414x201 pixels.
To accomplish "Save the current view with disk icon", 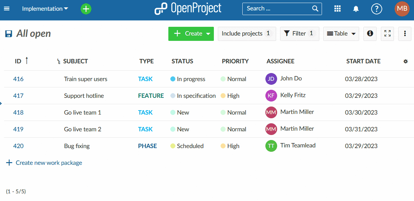I will (x=8, y=33).
